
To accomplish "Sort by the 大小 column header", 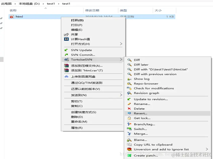I will click(158, 11).
